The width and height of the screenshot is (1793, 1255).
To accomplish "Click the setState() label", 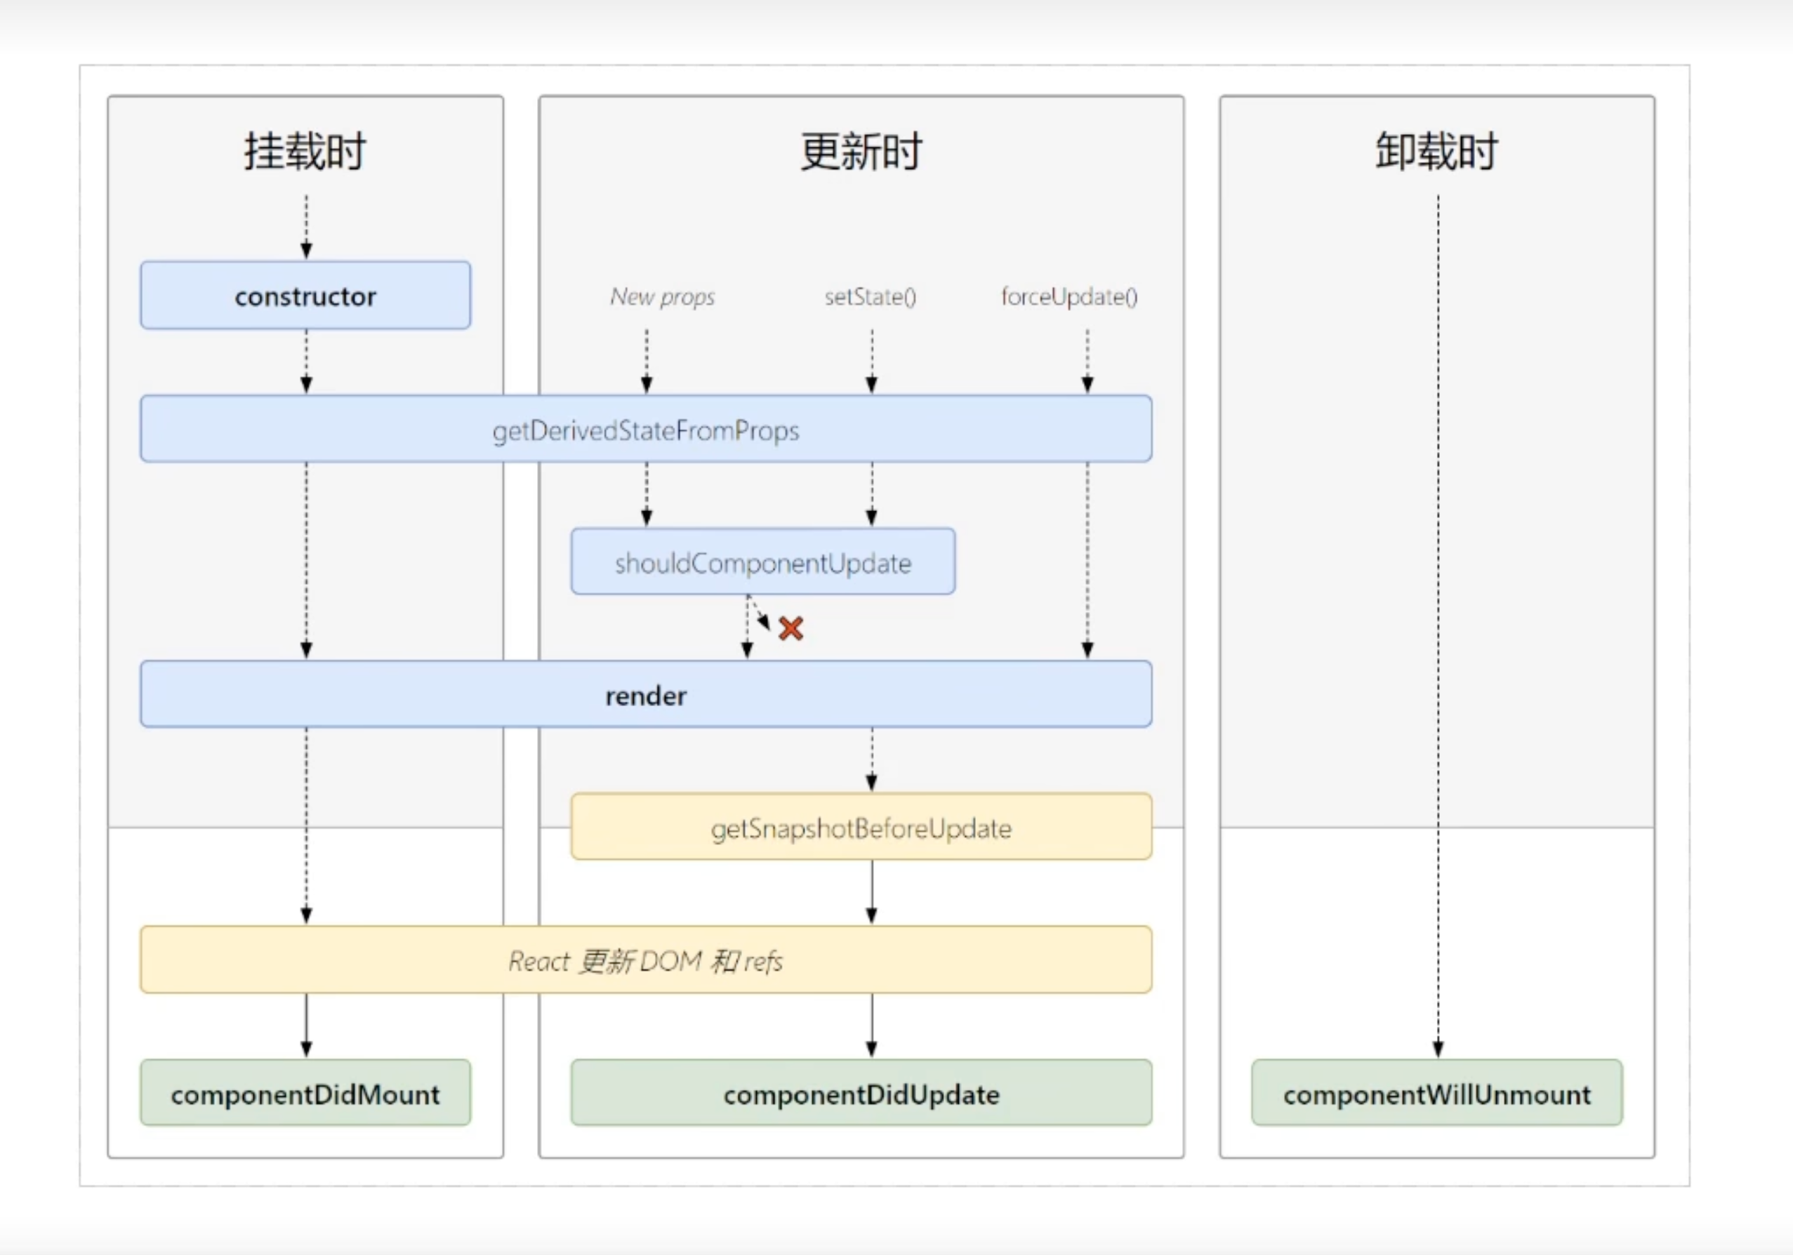I will [870, 297].
